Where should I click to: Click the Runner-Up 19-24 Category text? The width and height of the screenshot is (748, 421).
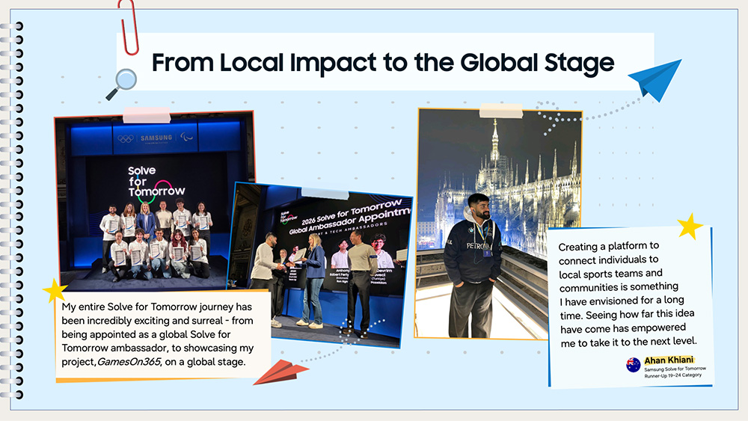point(672,375)
